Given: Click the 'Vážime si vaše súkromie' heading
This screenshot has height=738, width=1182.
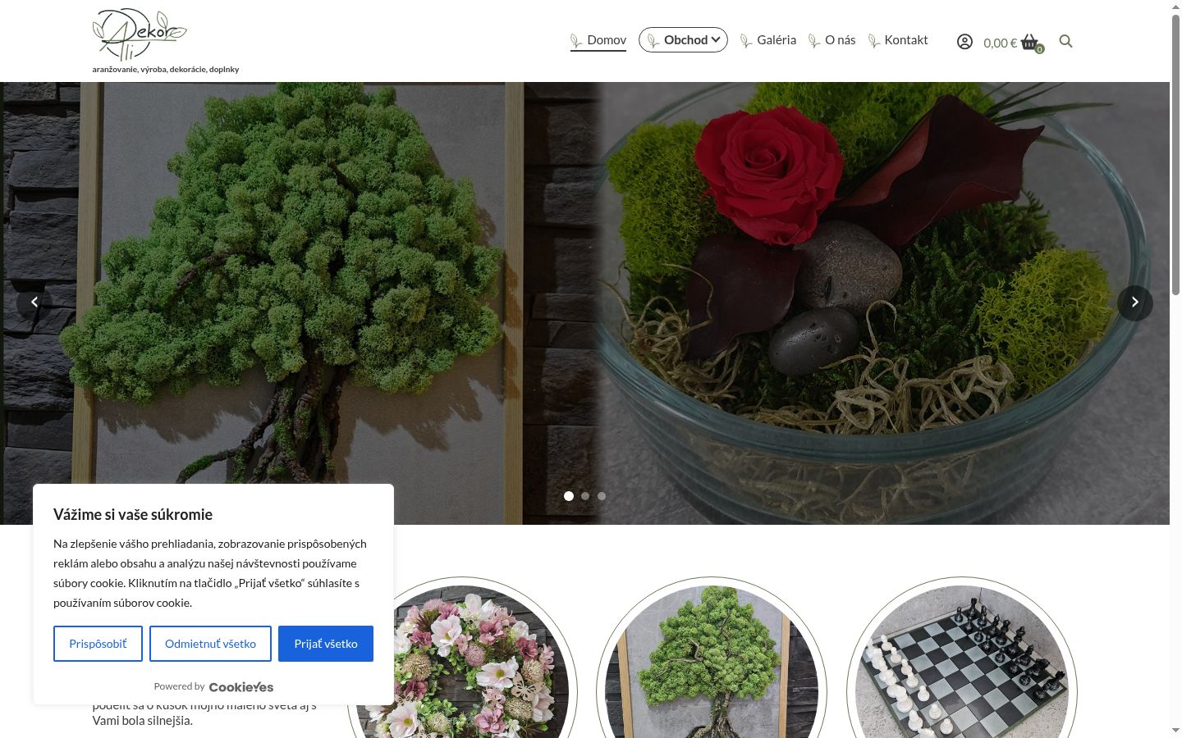Looking at the screenshot, I should coord(133,515).
